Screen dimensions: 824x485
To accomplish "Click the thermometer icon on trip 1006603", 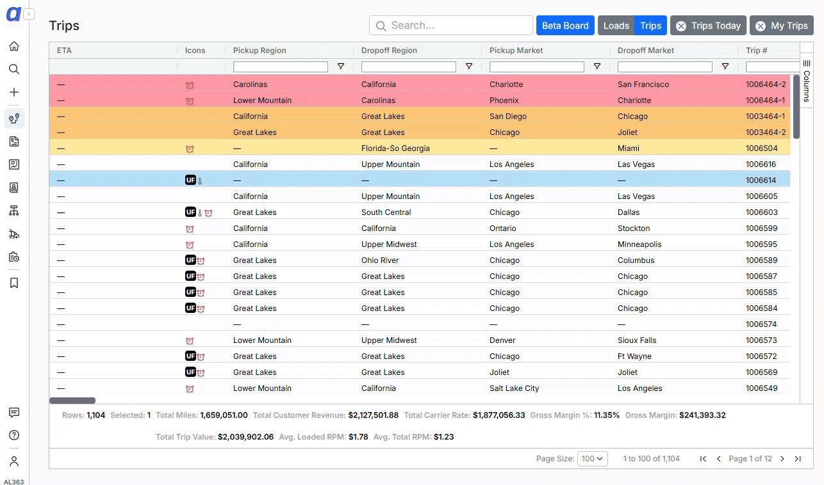I will pyautogui.click(x=200, y=213).
